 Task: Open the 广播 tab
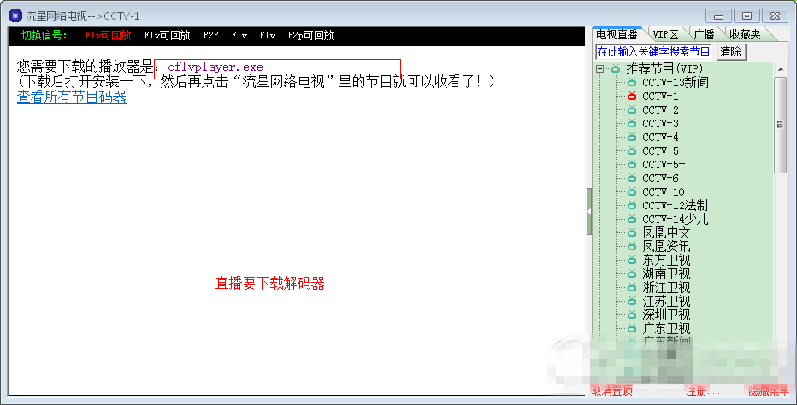[704, 34]
